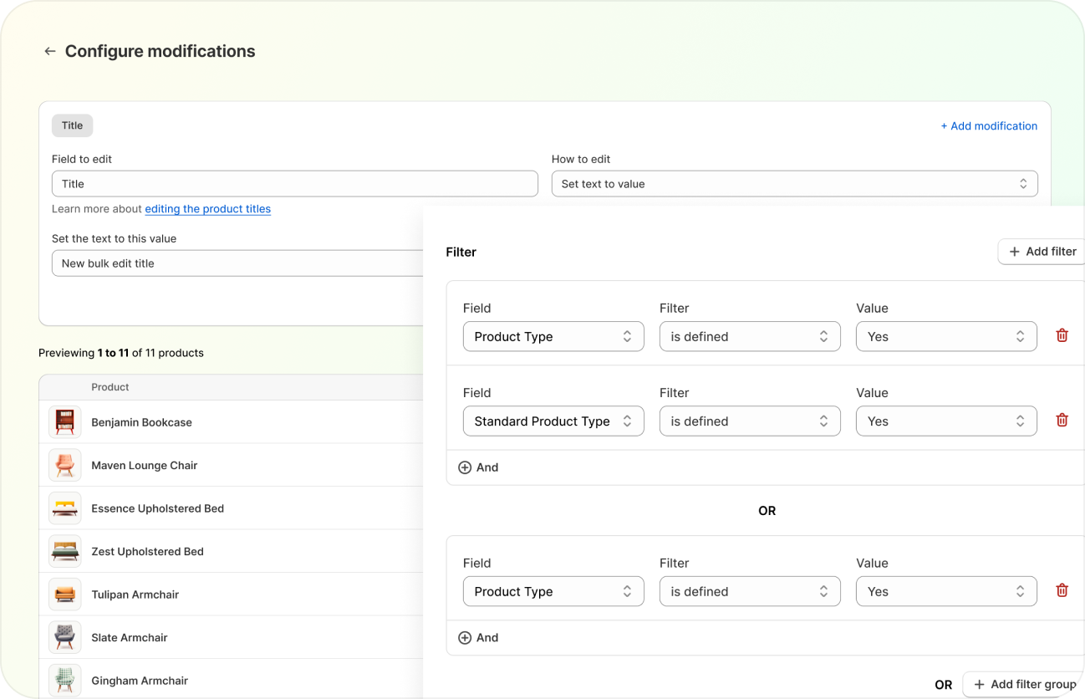The width and height of the screenshot is (1085, 699).
Task: Click the plus And icon in second filter group
Action: pyautogui.click(x=466, y=638)
